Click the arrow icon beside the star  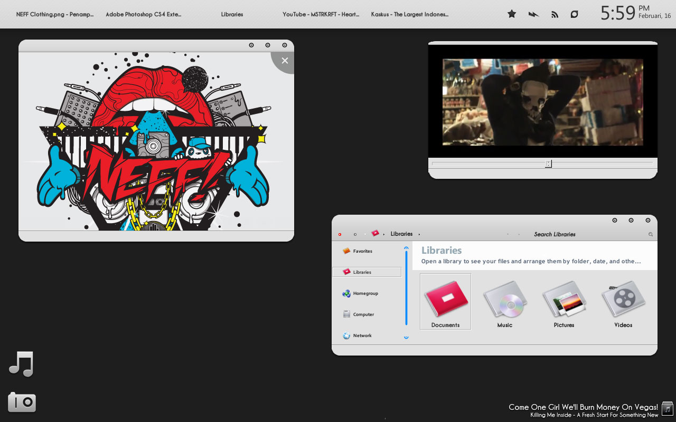[533, 14]
